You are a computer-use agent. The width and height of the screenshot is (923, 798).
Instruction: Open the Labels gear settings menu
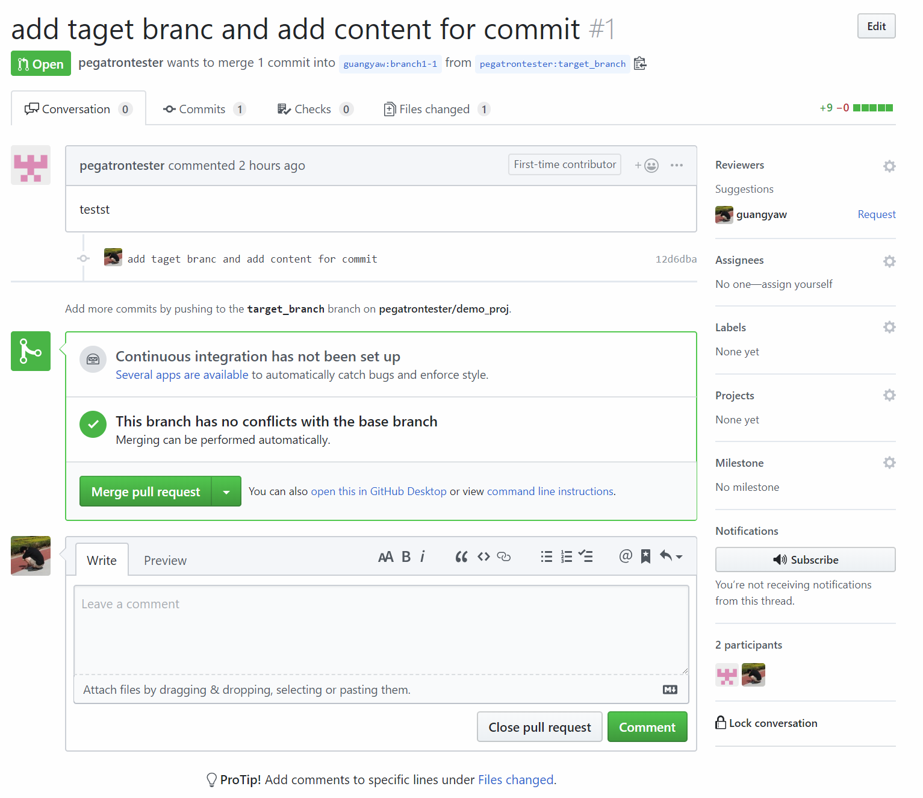[x=889, y=327]
